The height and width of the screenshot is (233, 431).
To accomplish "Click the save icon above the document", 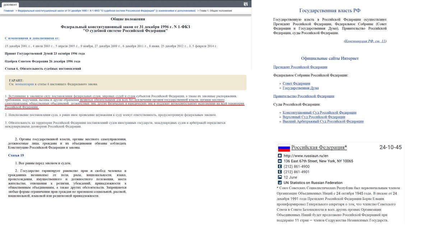I will (x=245, y=4).
